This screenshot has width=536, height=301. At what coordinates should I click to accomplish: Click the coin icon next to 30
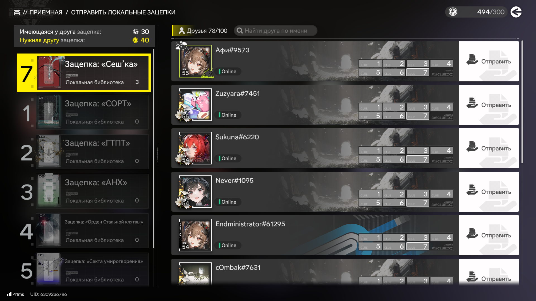point(136,32)
